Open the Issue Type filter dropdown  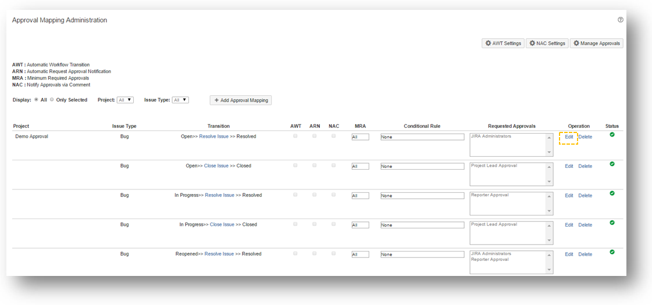click(x=180, y=100)
